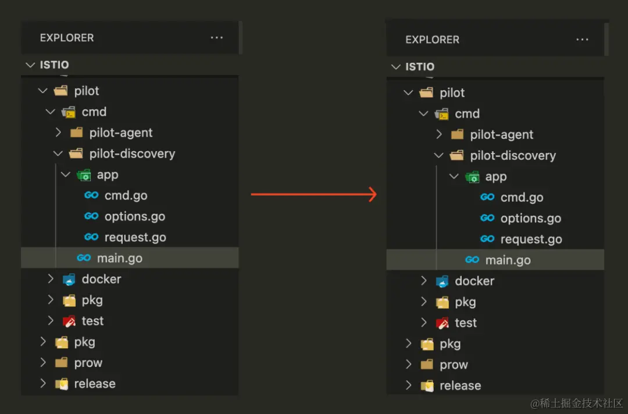Click the EXPLORER title in left panel
628x414 pixels.
(x=67, y=38)
